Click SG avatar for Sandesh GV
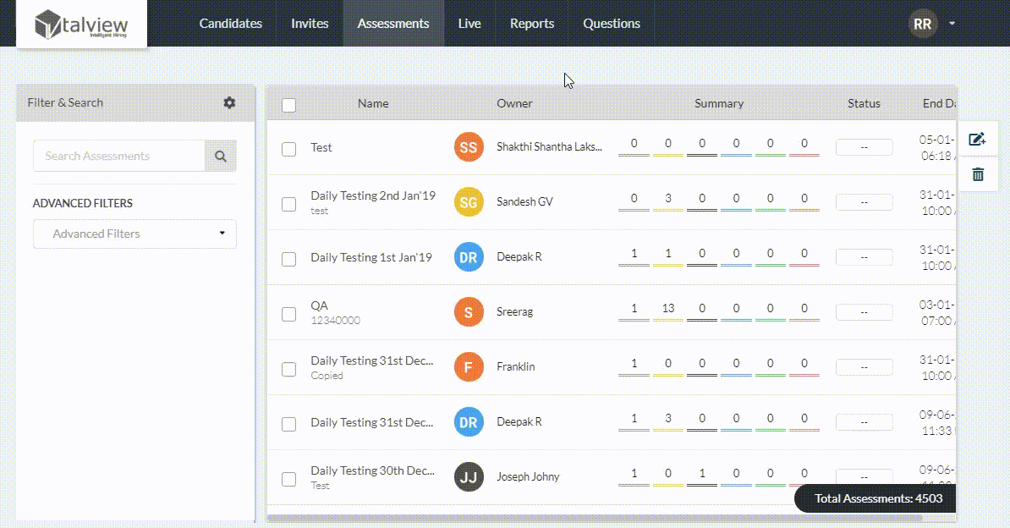Image resolution: width=1010 pixels, height=528 pixels. pyautogui.click(x=469, y=201)
